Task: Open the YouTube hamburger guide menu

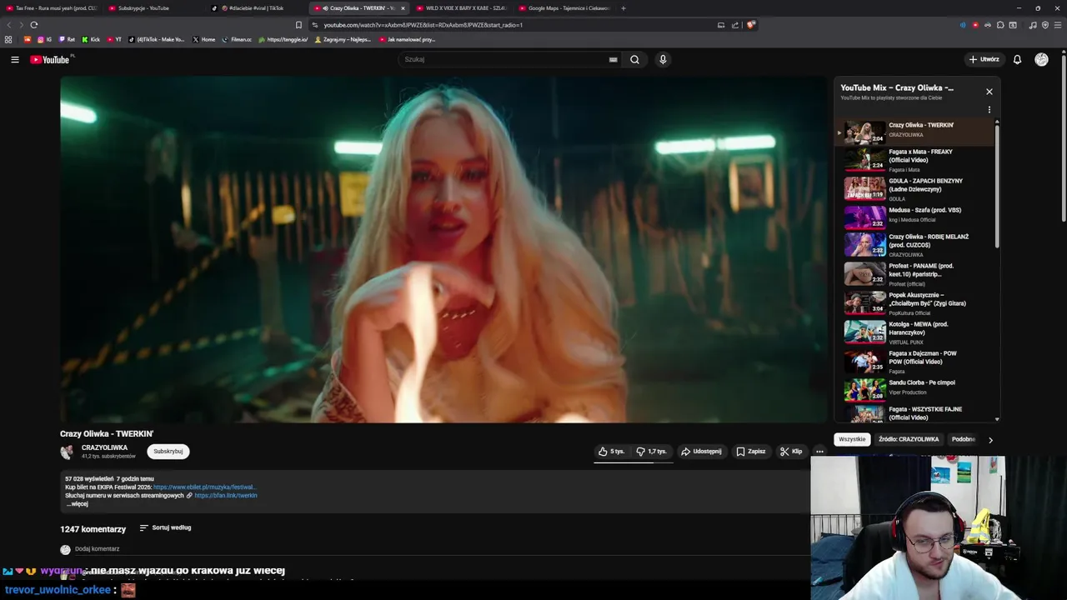Action: click(x=15, y=59)
